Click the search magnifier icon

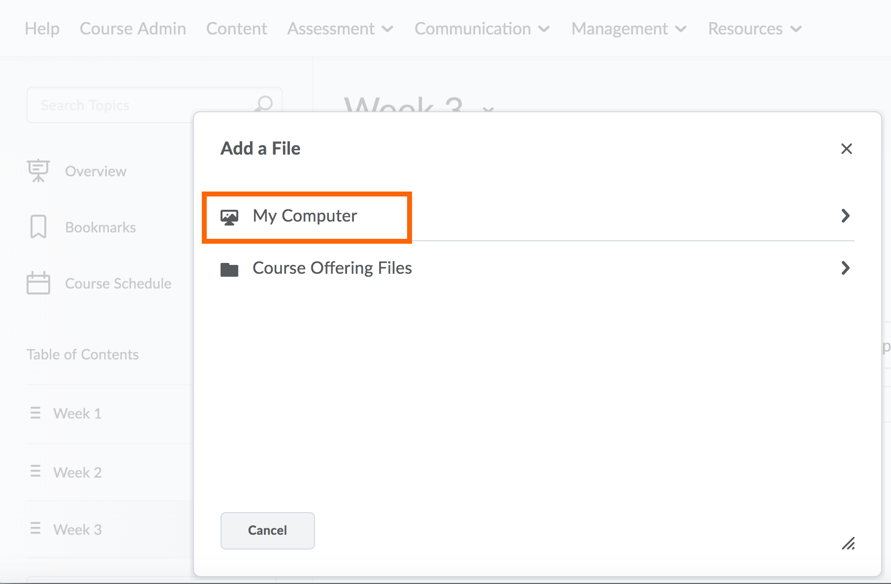(x=264, y=104)
